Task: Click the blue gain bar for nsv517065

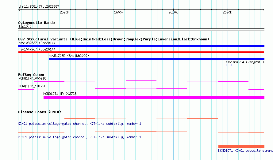Action: pos(156,59)
